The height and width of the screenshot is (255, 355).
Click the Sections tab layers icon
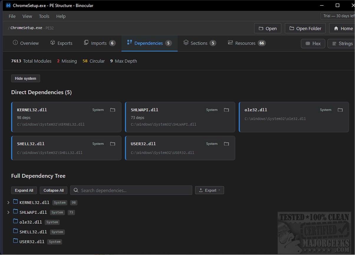(x=186, y=43)
